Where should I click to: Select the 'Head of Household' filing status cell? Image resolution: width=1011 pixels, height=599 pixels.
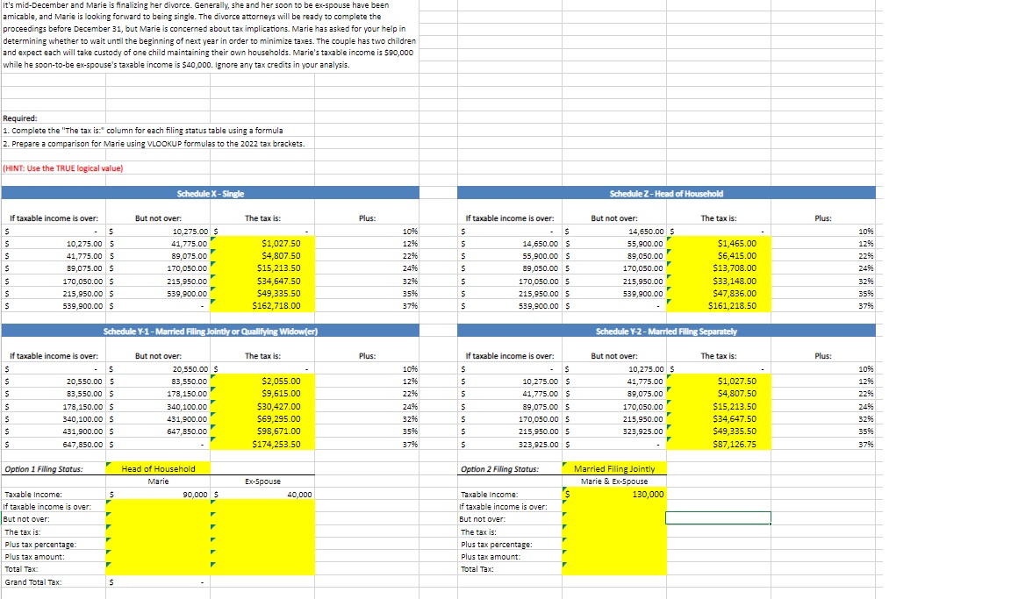[158, 469]
